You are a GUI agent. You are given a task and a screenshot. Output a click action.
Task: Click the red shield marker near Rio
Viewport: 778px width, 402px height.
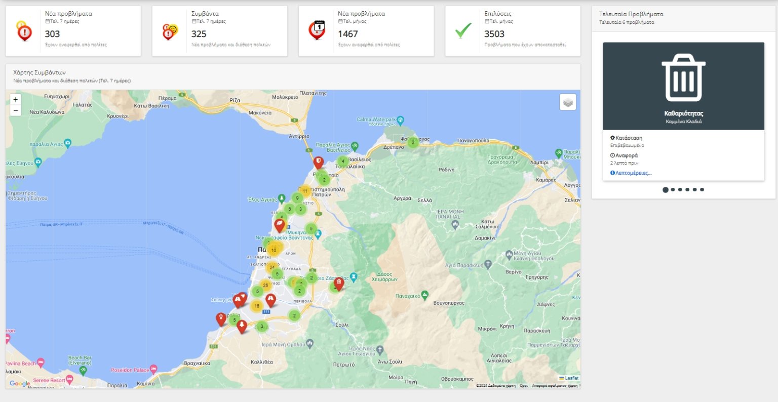[318, 162]
